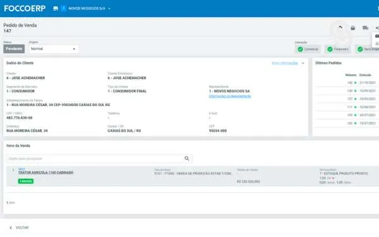
Task: Click the magnifier search icon in items
Action: 186,159
